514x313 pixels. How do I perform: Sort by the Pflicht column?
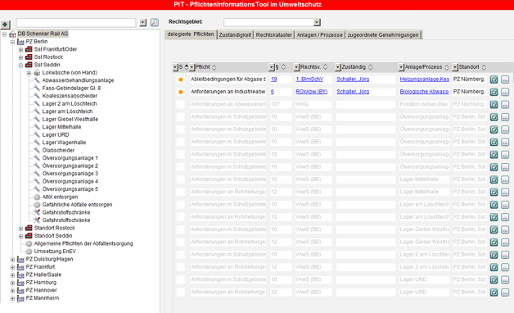214,67
